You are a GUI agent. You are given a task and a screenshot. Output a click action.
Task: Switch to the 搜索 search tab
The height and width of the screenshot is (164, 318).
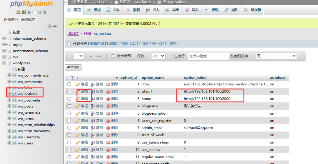coord(133,10)
